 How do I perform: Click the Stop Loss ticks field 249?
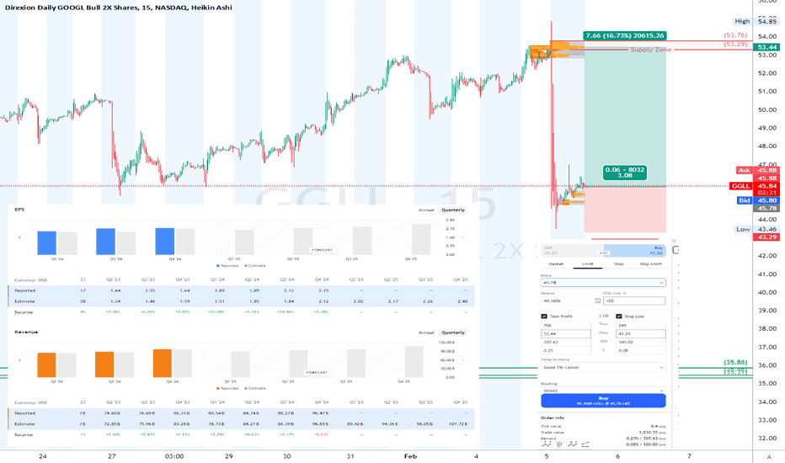641,325
